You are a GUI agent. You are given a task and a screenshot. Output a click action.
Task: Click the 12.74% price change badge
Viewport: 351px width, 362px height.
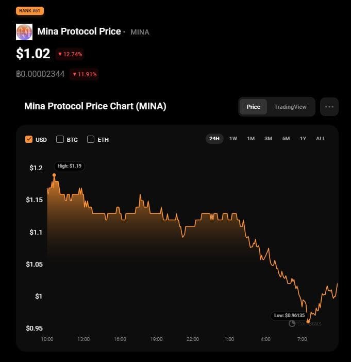pos(70,54)
